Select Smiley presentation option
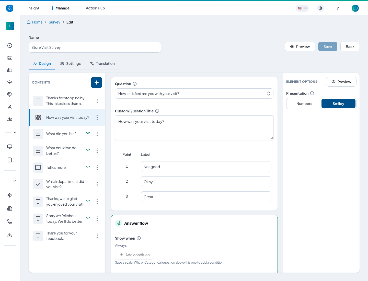Screen dimensions: 368x281 pos(338,103)
